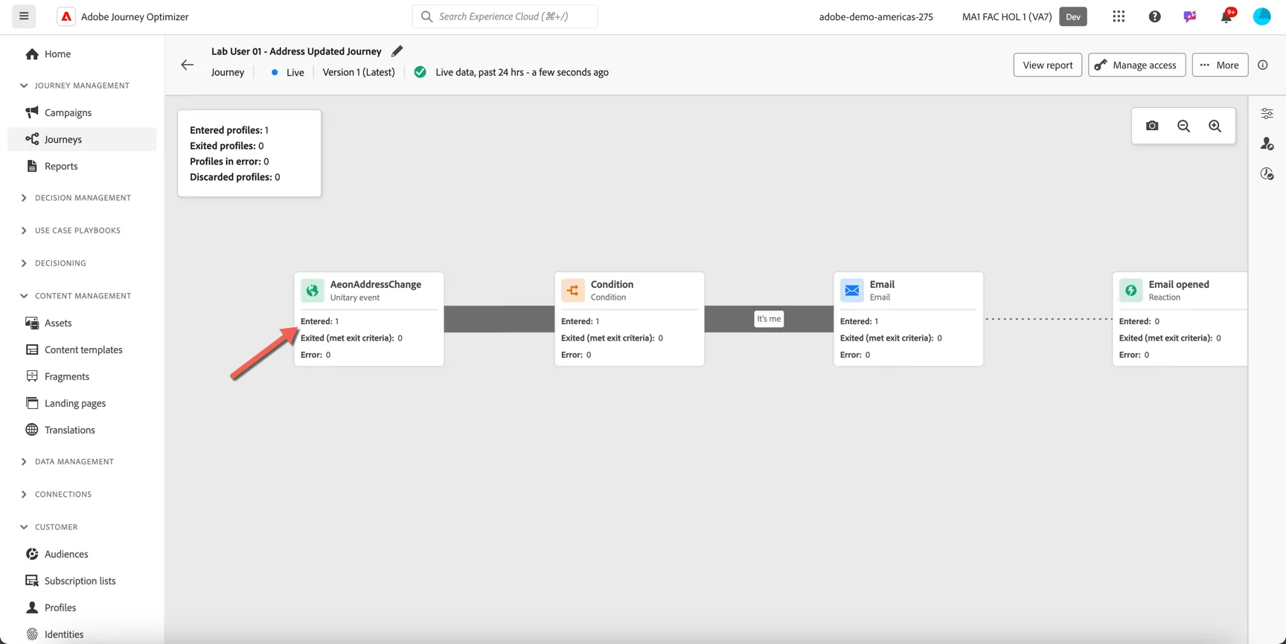1286x644 pixels.
Task: Click the Entered profiles: 1 statistic
Action: click(x=229, y=130)
